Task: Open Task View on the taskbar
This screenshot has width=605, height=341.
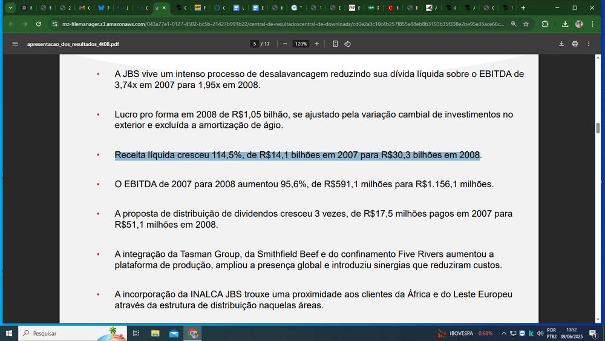Action: (x=136, y=333)
